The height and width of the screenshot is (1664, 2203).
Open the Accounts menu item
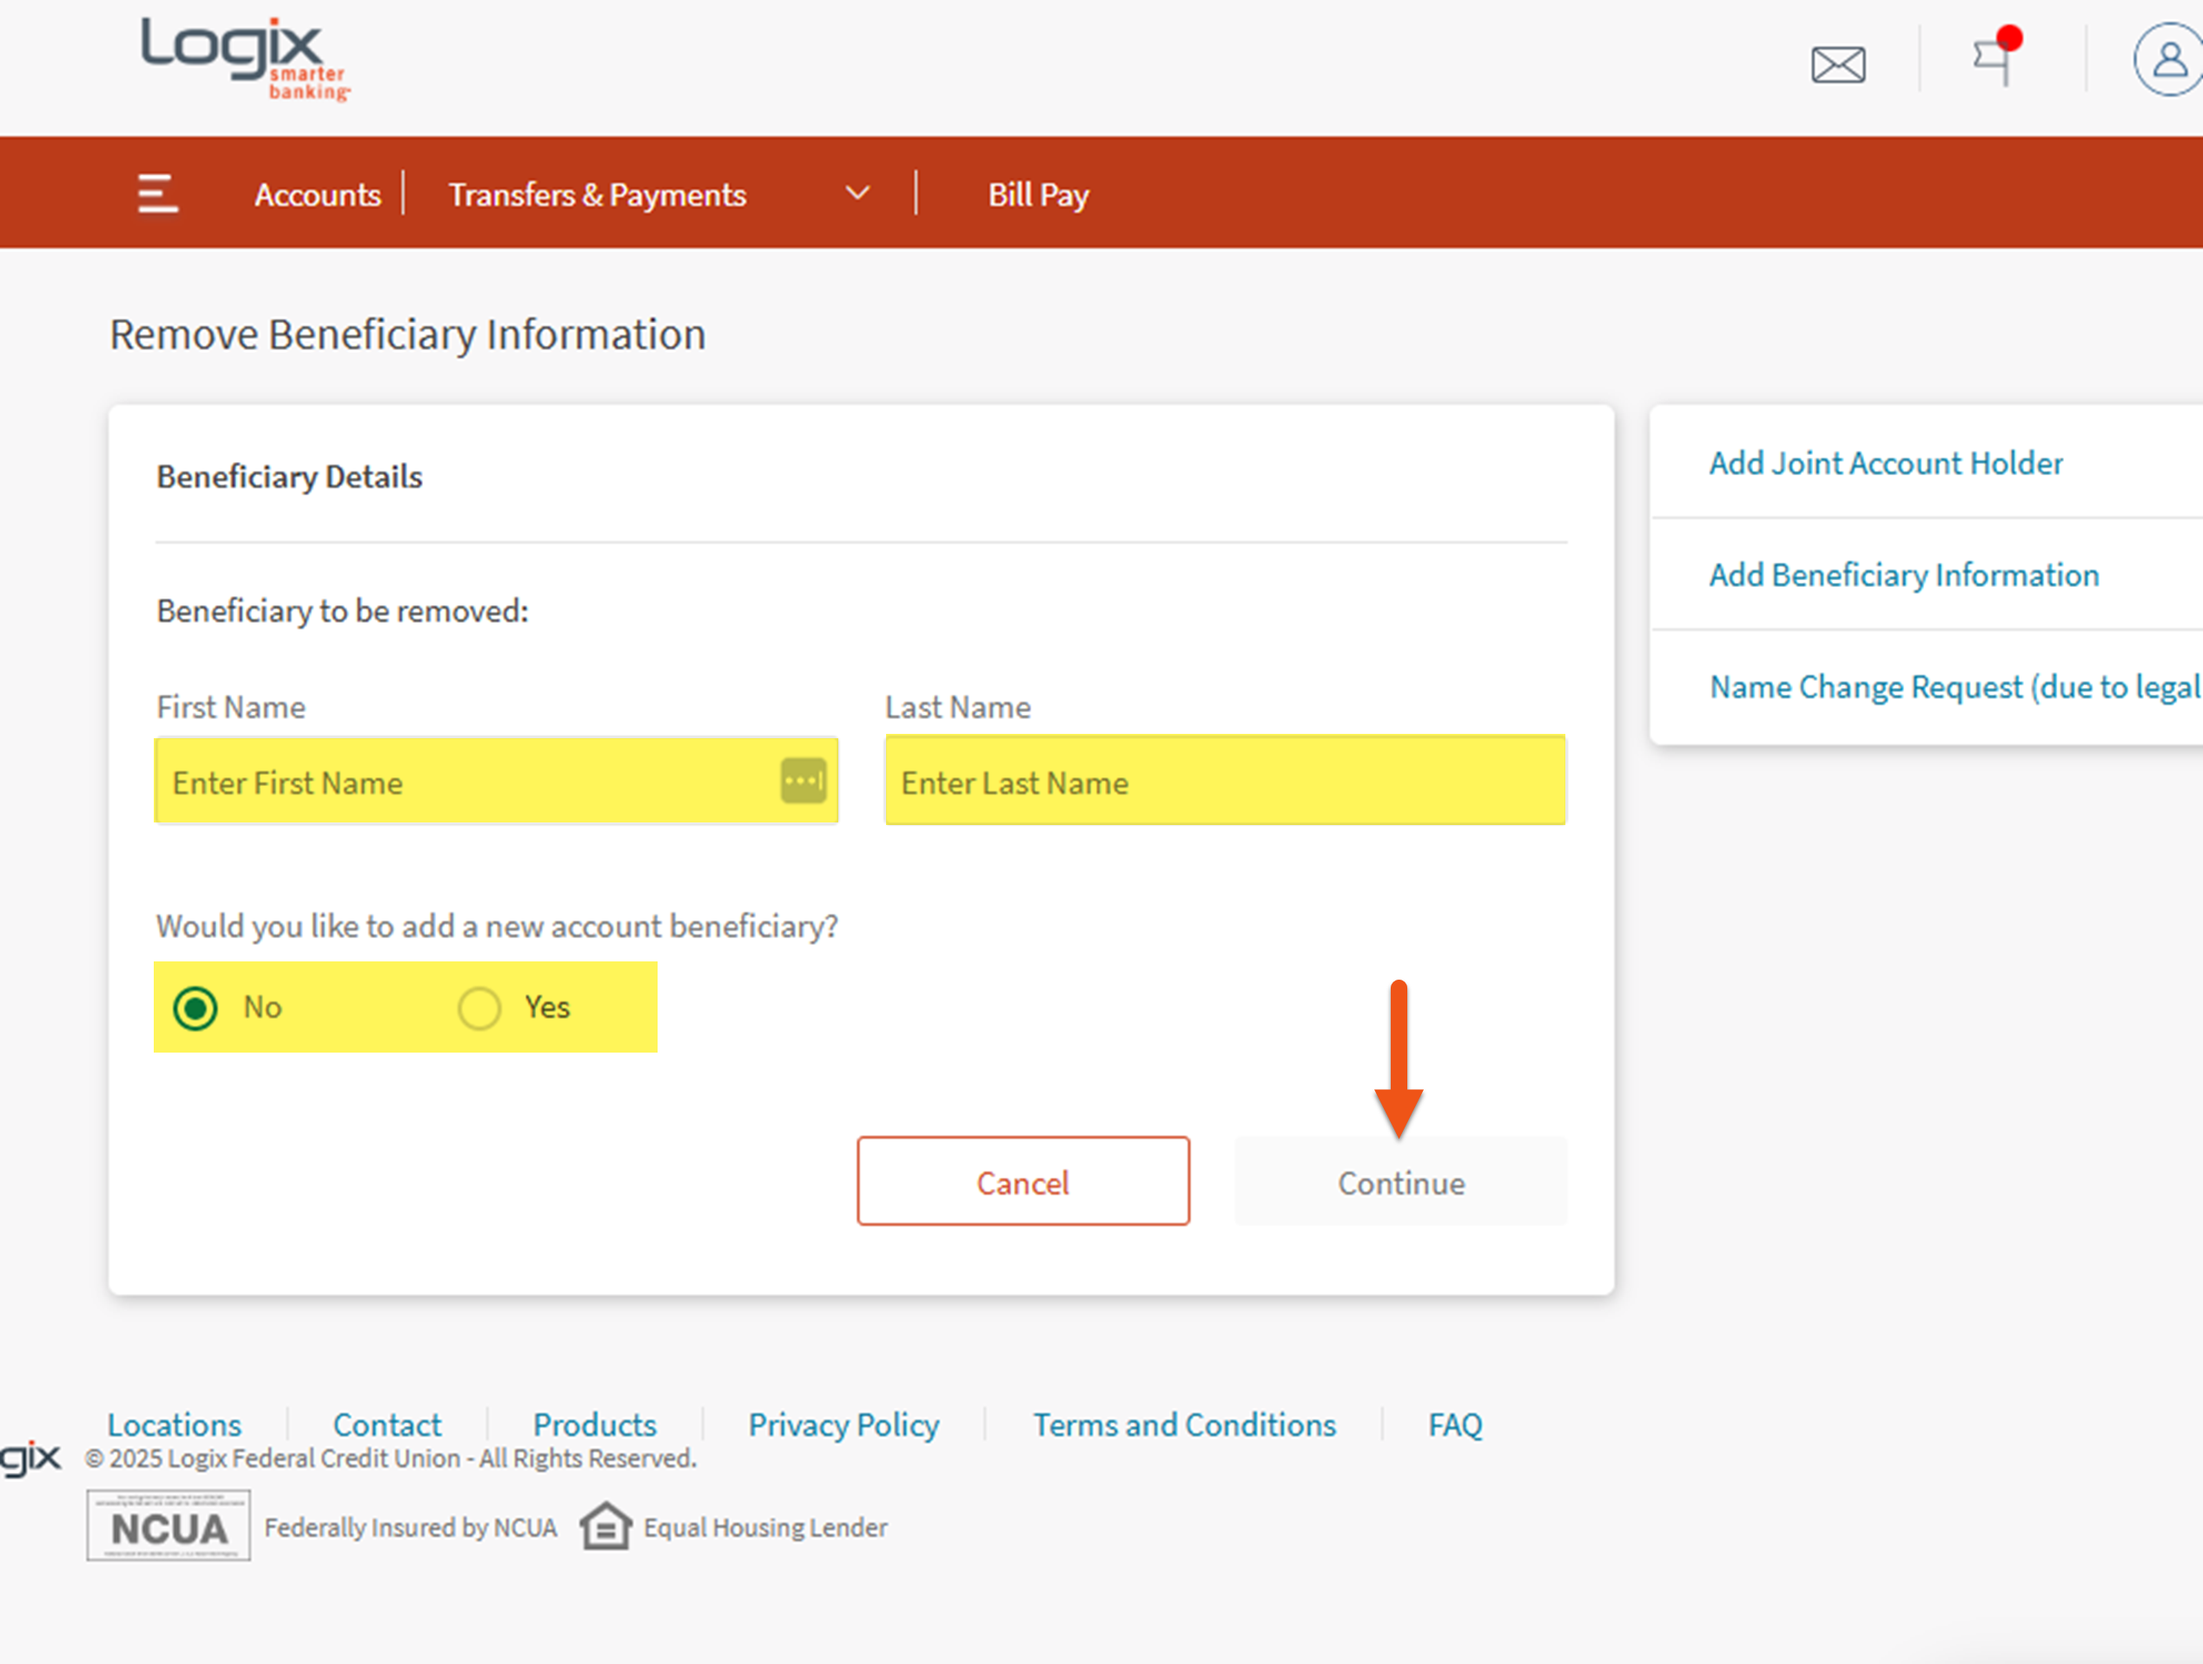(x=318, y=195)
